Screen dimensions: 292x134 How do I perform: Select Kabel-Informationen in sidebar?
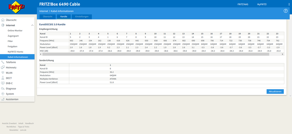(17, 57)
